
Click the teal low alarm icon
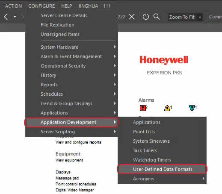point(192,108)
